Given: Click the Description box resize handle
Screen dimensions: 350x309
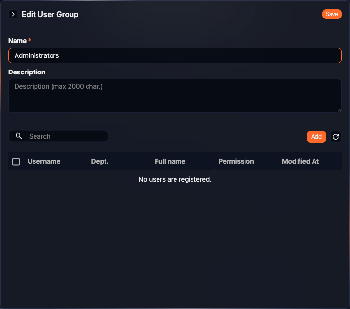Looking at the screenshot, I should [339, 110].
